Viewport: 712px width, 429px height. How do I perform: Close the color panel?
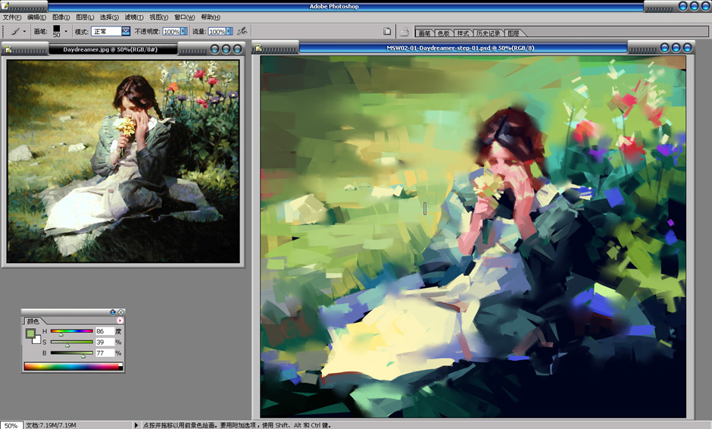pos(120,312)
